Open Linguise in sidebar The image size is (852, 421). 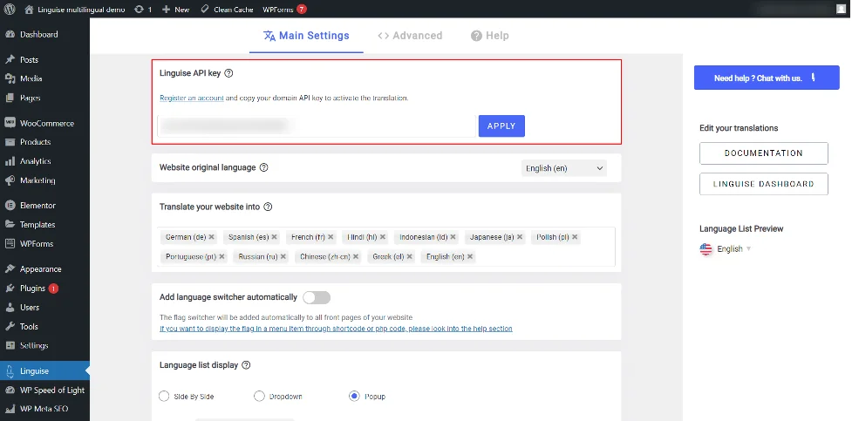44,371
